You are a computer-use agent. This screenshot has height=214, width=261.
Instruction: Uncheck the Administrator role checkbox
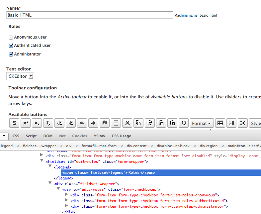click(11, 54)
